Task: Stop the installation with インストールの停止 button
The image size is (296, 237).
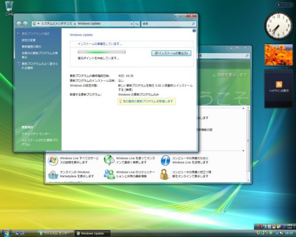Action: coord(171,53)
